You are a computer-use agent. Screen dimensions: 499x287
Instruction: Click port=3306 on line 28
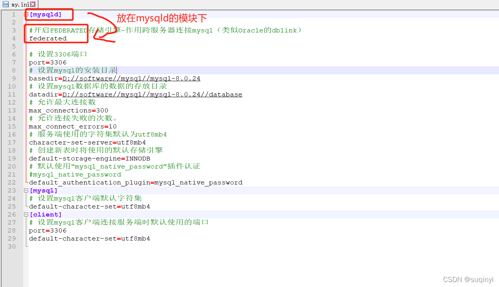pyautogui.click(x=48, y=231)
